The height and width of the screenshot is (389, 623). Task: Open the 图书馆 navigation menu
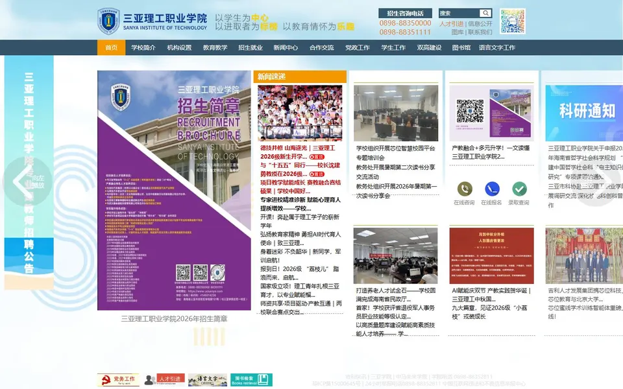pos(461,47)
